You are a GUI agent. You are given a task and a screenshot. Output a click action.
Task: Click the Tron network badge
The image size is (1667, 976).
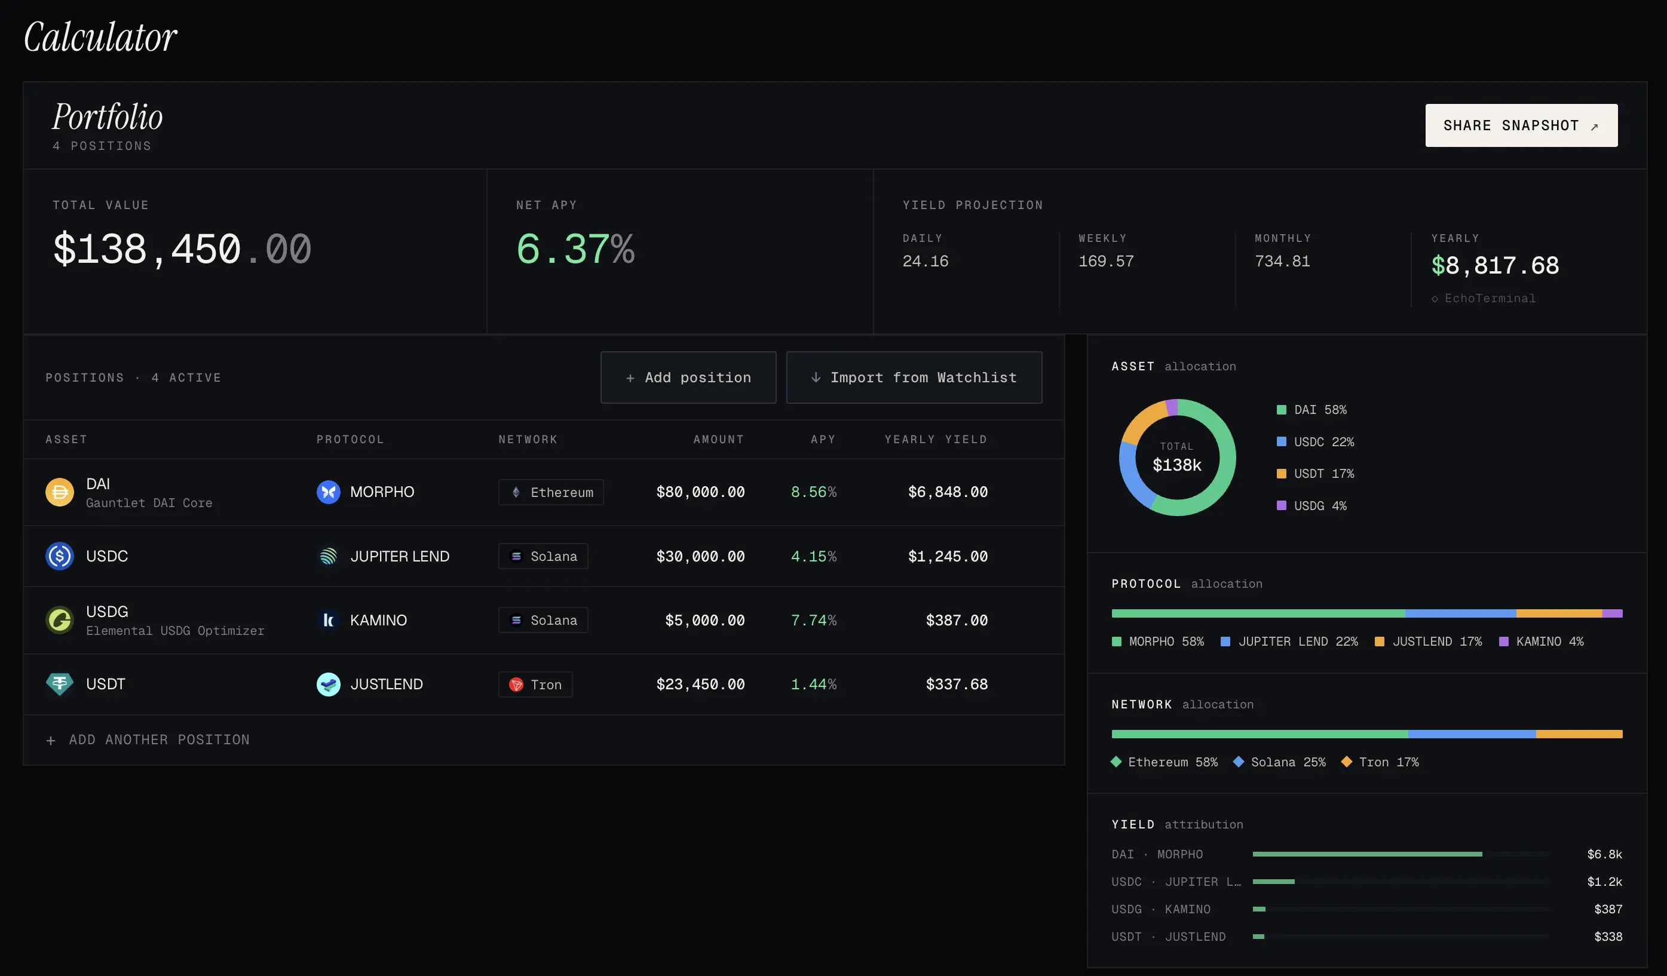[x=535, y=685]
